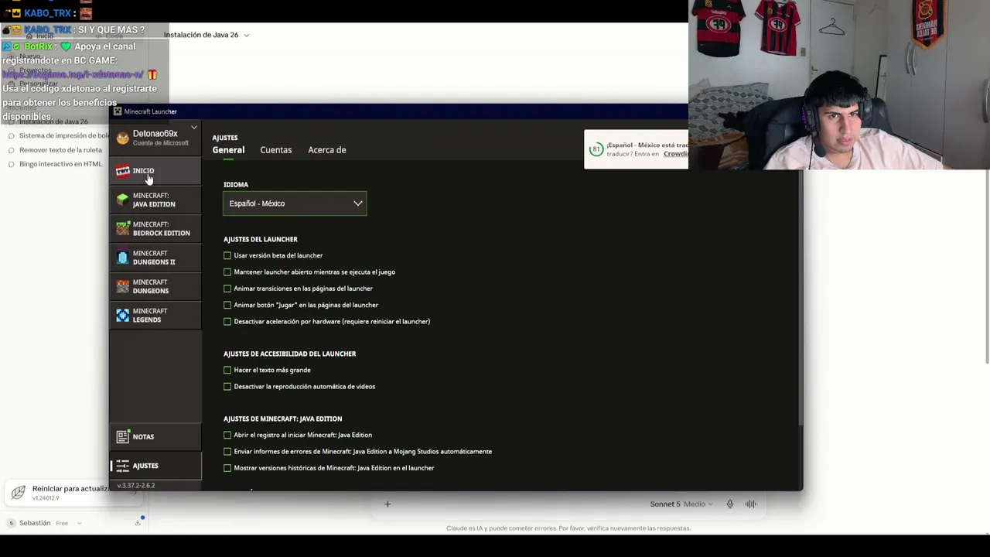The width and height of the screenshot is (990, 557).
Task: Click the translation progress 81 circle icon
Action: click(596, 149)
